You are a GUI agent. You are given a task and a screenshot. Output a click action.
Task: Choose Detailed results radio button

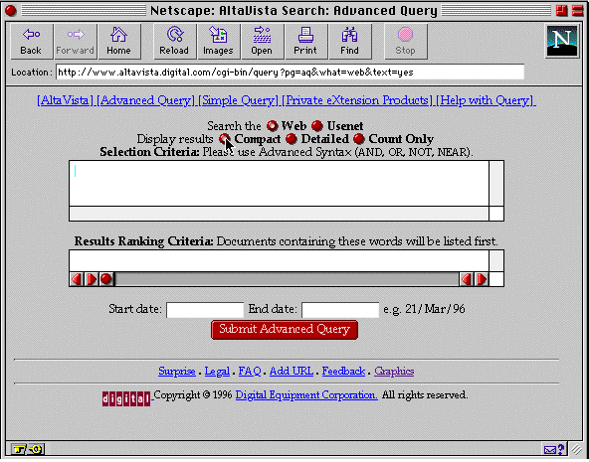[x=292, y=139]
